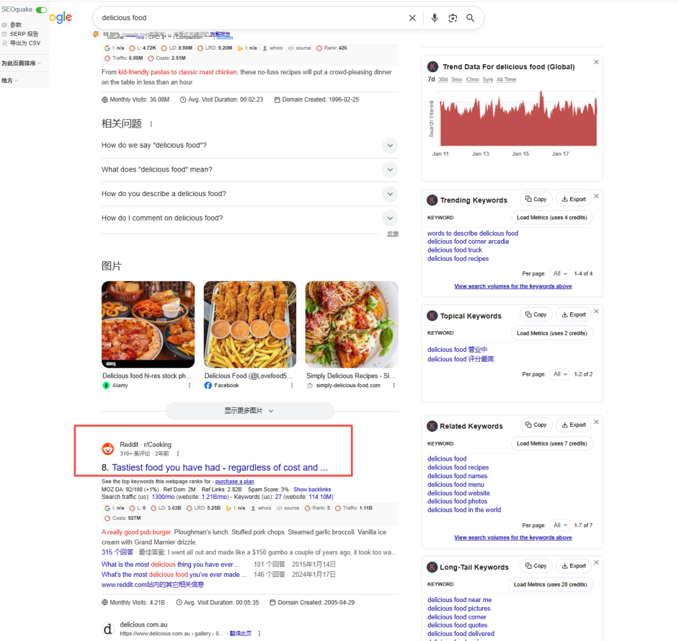Open the fried chicken and fries thumbnail
Image resolution: width=679 pixels, height=641 pixels.
[x=250, y=324]
